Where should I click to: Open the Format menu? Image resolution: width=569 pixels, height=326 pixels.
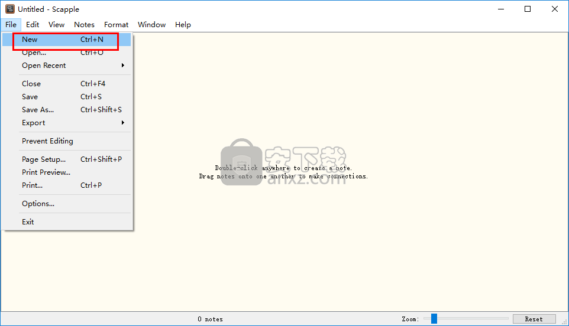pos(116,25)
